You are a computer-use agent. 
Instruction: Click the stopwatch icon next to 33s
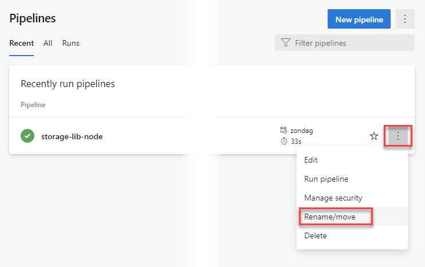(x=284, y=142)
